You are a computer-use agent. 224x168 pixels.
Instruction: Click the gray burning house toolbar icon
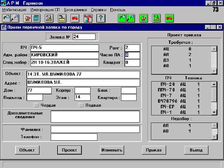(x=28, y=18)
